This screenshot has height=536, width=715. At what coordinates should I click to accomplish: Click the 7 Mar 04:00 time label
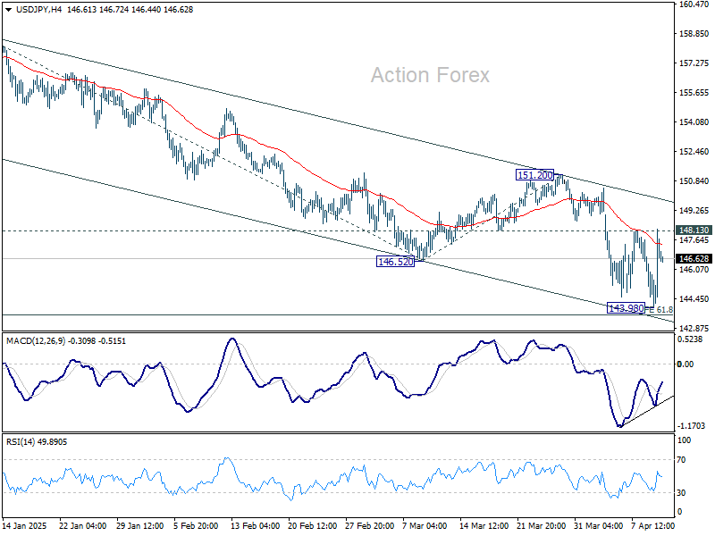click(x=425, y=525)
